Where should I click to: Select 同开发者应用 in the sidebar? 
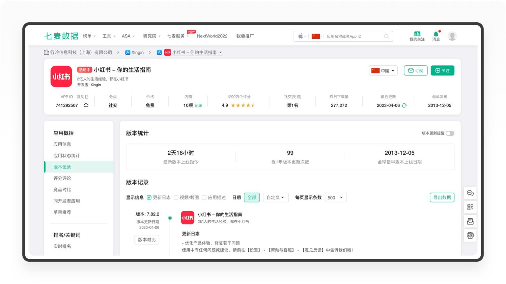pyautogui.click(x=66, y=201)
